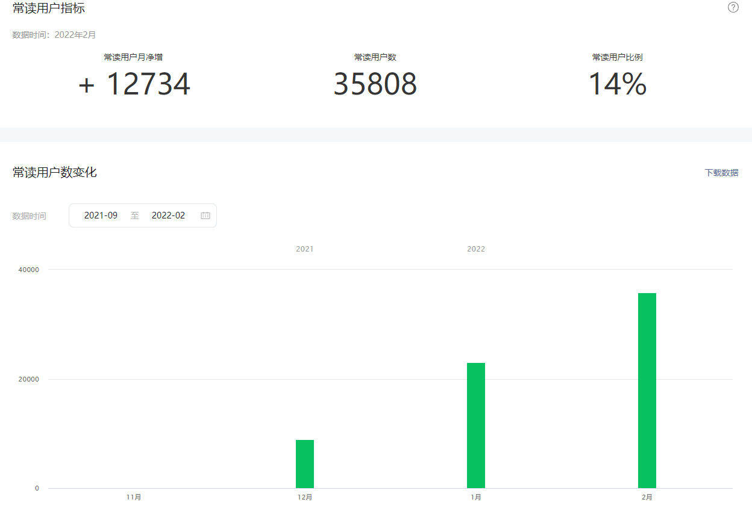Click 下载数据 link
This screenshot has height=526, width=752.
(x=722, y=173)
